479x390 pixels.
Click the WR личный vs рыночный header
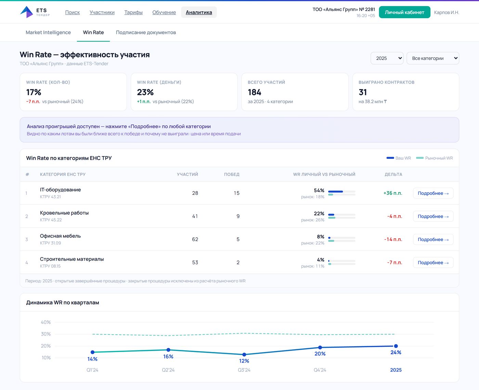pyautogui.click(x=324, y=174)
